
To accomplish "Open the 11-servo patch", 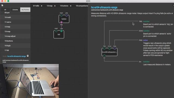I will point(15,22).
